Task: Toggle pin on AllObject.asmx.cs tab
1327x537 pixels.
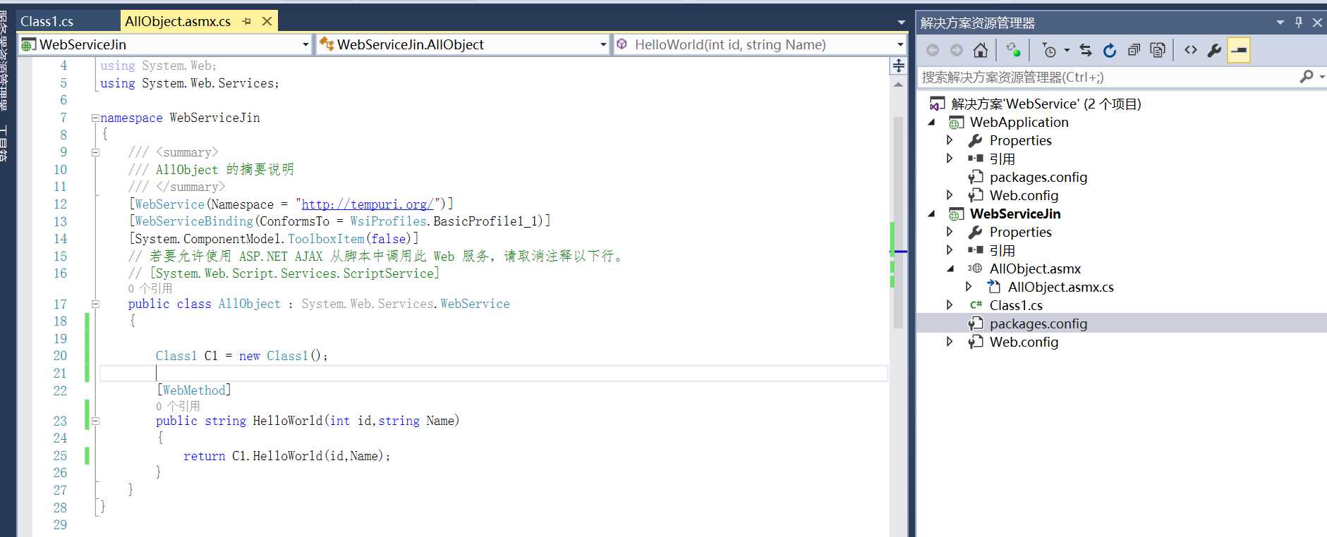Action: tap(246, 22)
